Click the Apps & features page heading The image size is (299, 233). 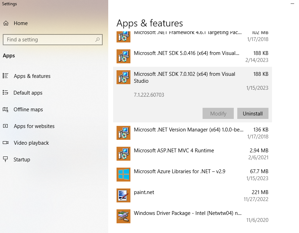(x=150, y=23)
